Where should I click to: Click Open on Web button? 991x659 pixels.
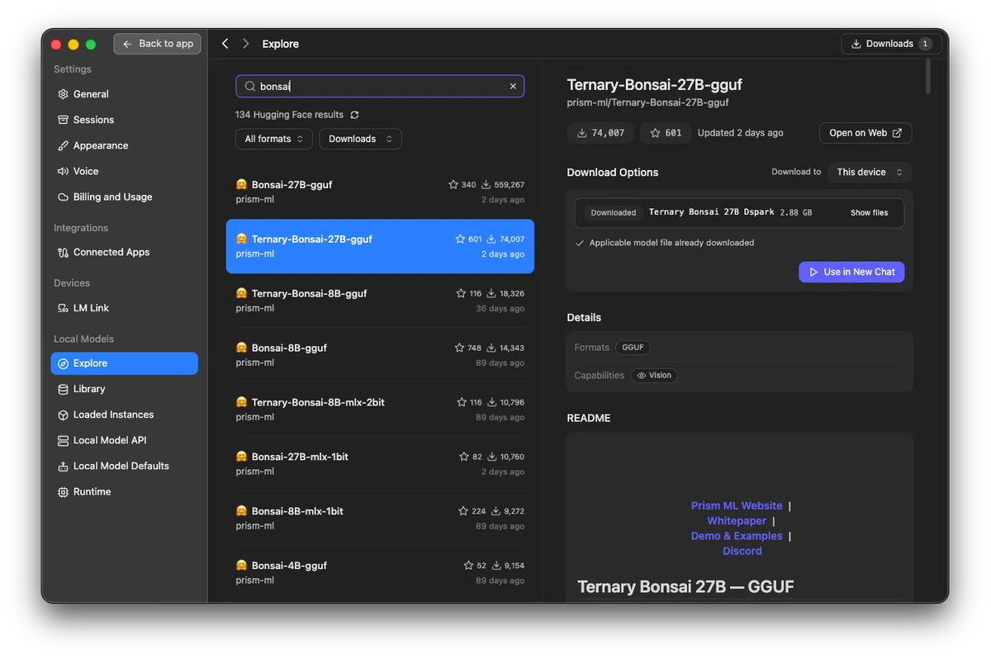(x=865, y=133)
